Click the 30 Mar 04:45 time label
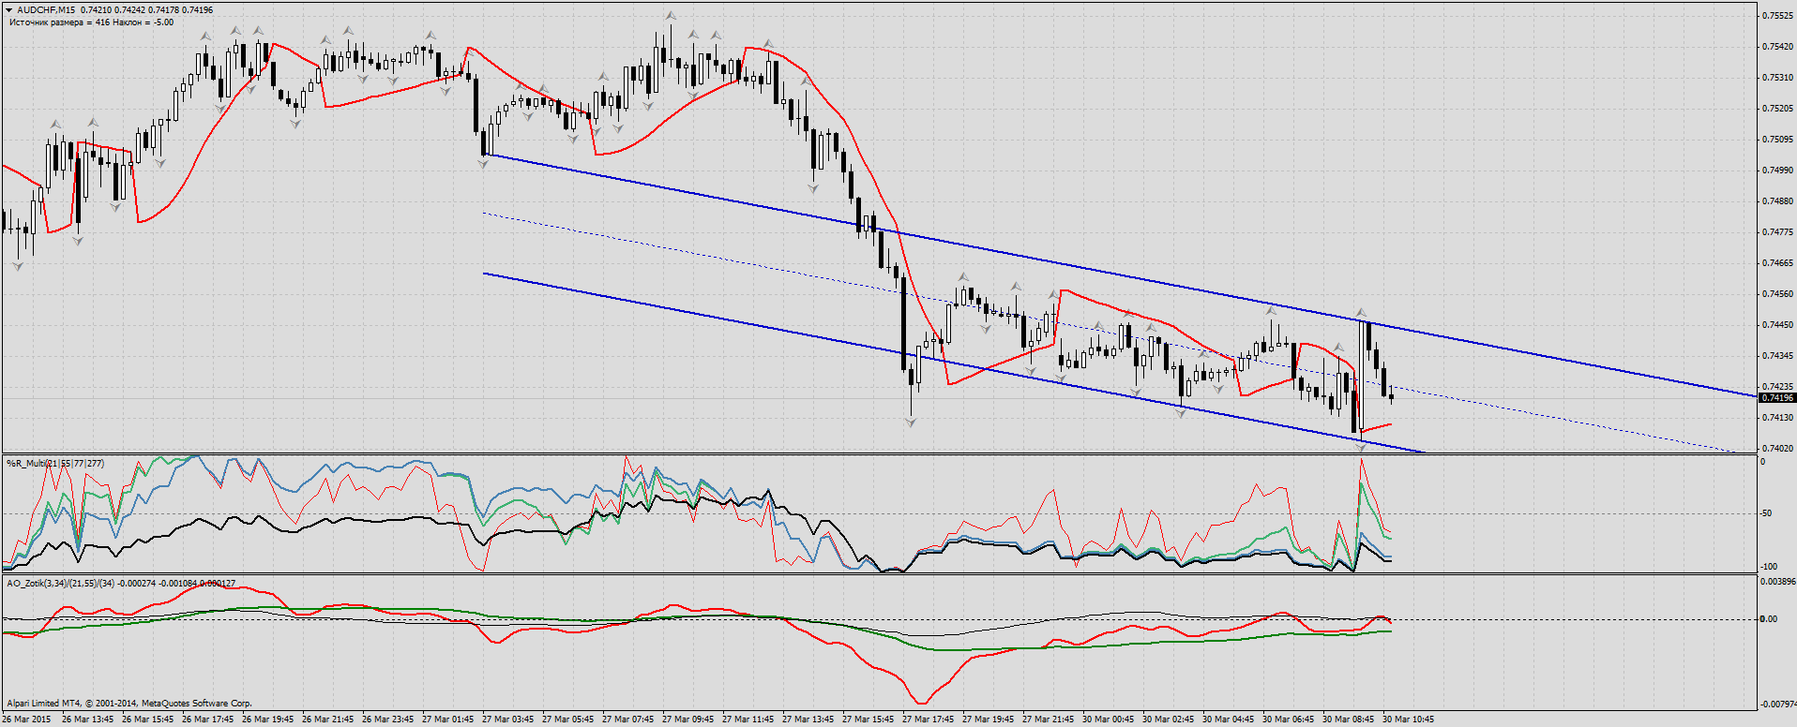1797x727 pixels. point(1229,720)
